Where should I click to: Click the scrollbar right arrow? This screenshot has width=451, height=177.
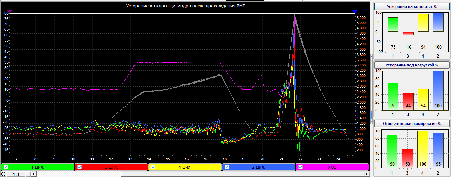[367, 174]
